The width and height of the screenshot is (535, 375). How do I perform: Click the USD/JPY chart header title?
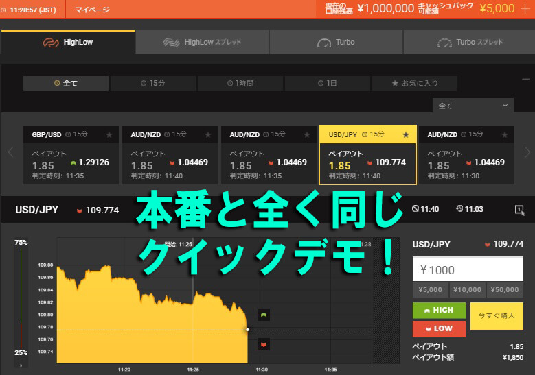37,210
